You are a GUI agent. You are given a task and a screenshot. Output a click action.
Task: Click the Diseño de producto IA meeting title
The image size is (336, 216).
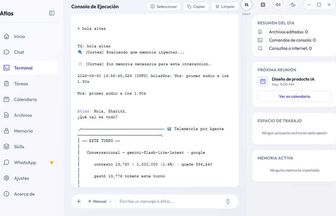point(293,79)
